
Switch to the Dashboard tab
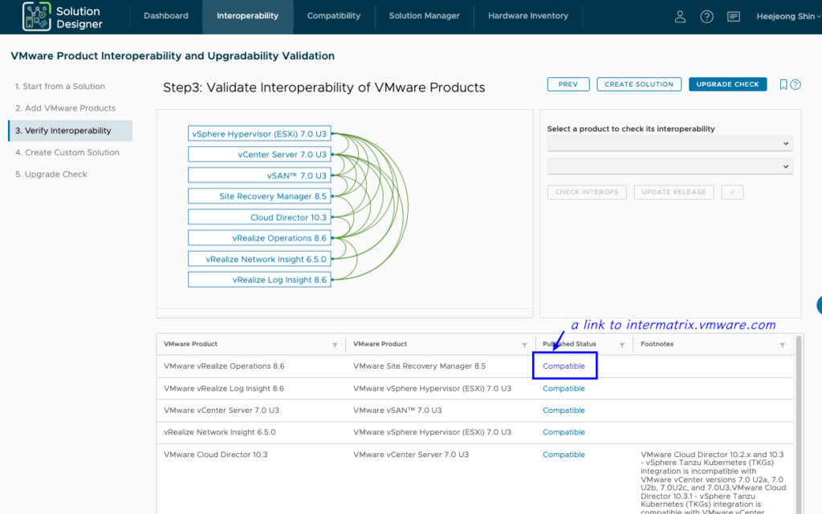[165, 14]
